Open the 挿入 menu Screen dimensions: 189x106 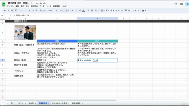(27, 6)
